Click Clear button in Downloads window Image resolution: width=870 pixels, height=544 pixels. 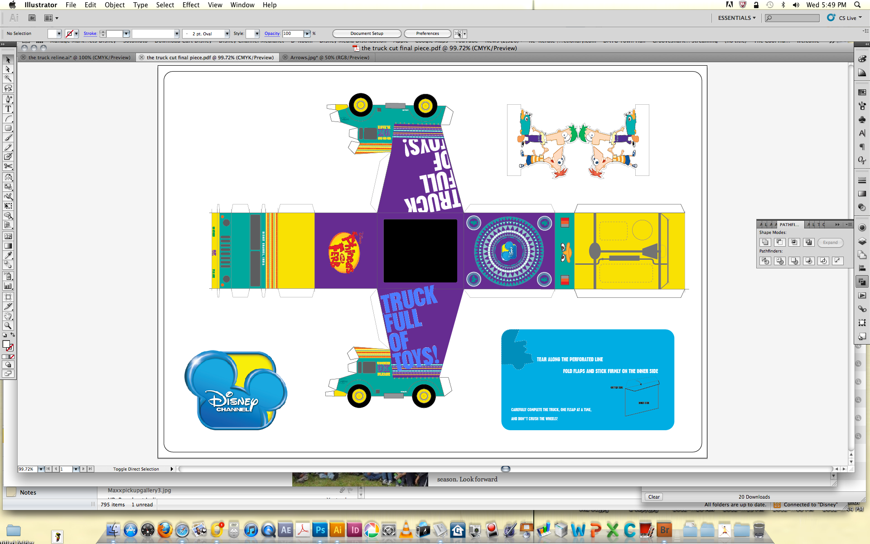click(654, 497)
